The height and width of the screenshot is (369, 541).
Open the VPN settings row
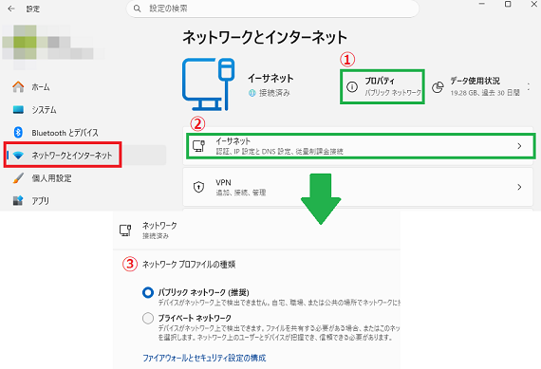(x=358, y=187)
